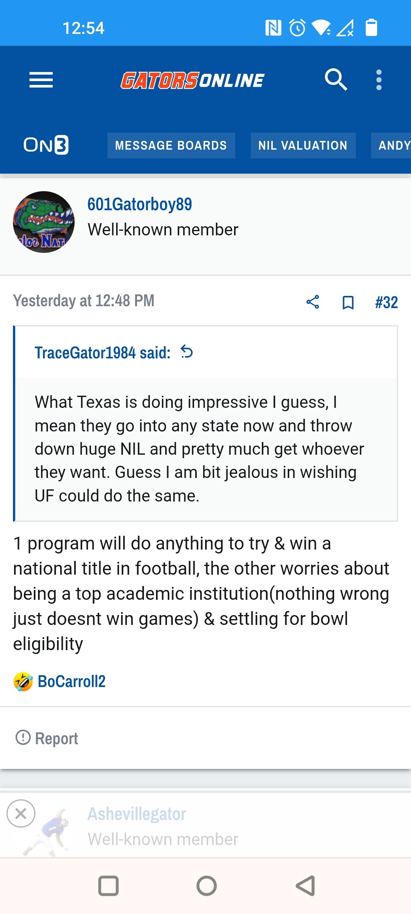
Task: Open the Message Boards tab
Action: (x=171, y=145)
